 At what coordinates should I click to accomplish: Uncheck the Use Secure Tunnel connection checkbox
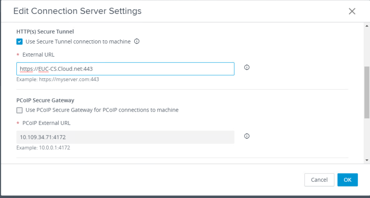tap(19, 42)
